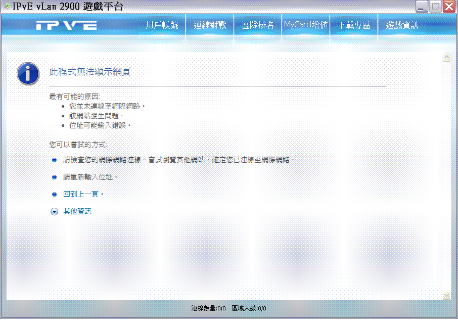Viewport: 458px width, 322px height.
Task: Open the 下載專區 menu
Action: (354, 25)
